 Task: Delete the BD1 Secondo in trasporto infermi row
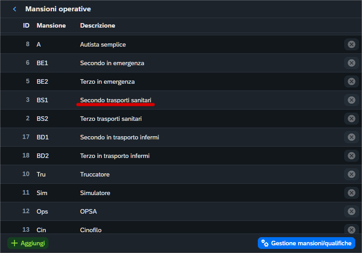coord(351,137)
